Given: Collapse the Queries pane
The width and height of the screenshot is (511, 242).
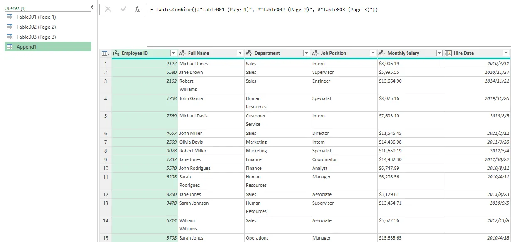Looking at the screenshot, I should [92, 7].
